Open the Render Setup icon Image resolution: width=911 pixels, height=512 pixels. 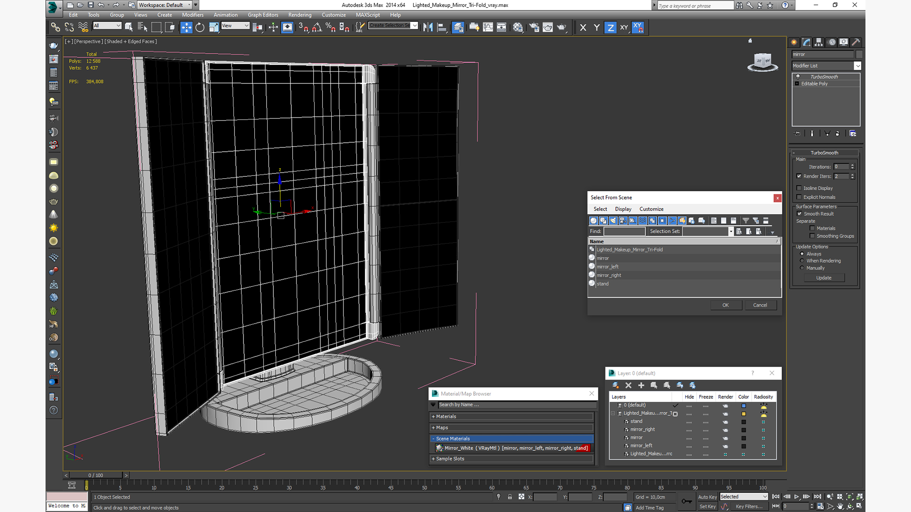[x=534, y=27]
